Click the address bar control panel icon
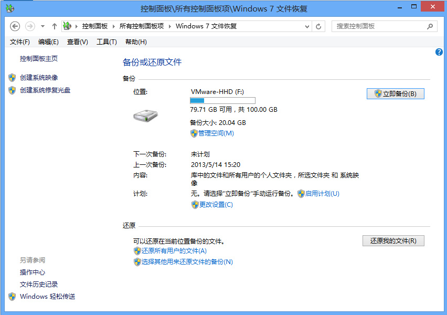Viewport: 447px width, 315px height. point(67,26)
